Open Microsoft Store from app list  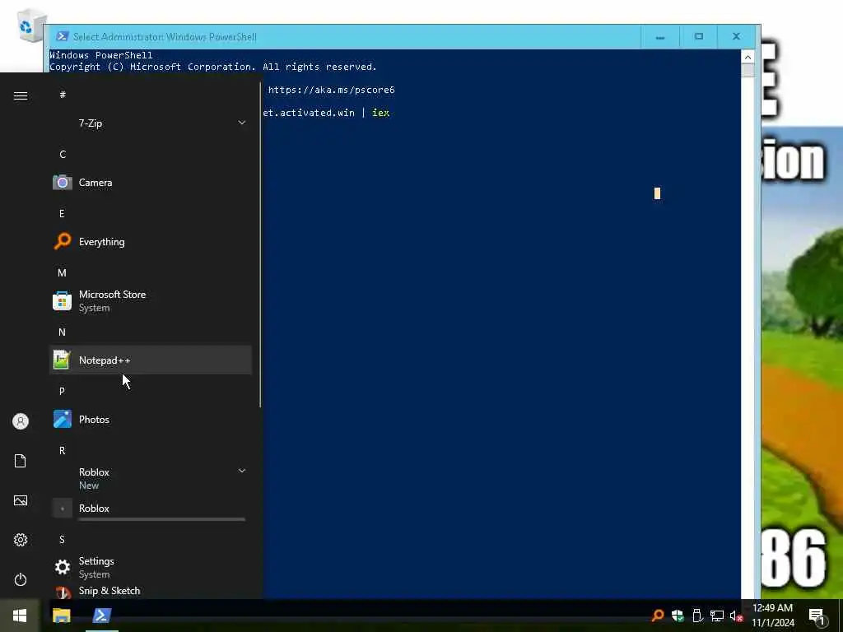[x=151, y=301]
